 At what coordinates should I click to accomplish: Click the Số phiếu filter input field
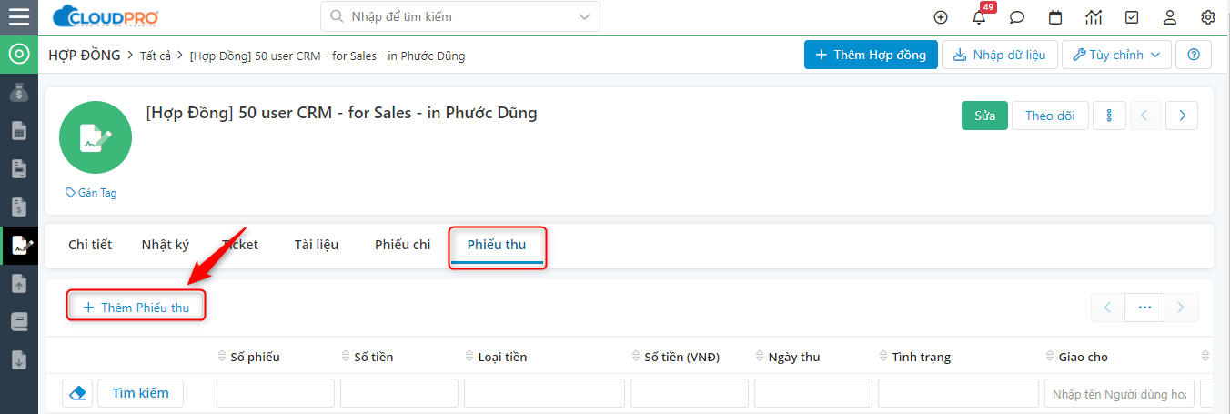point(275,393)
